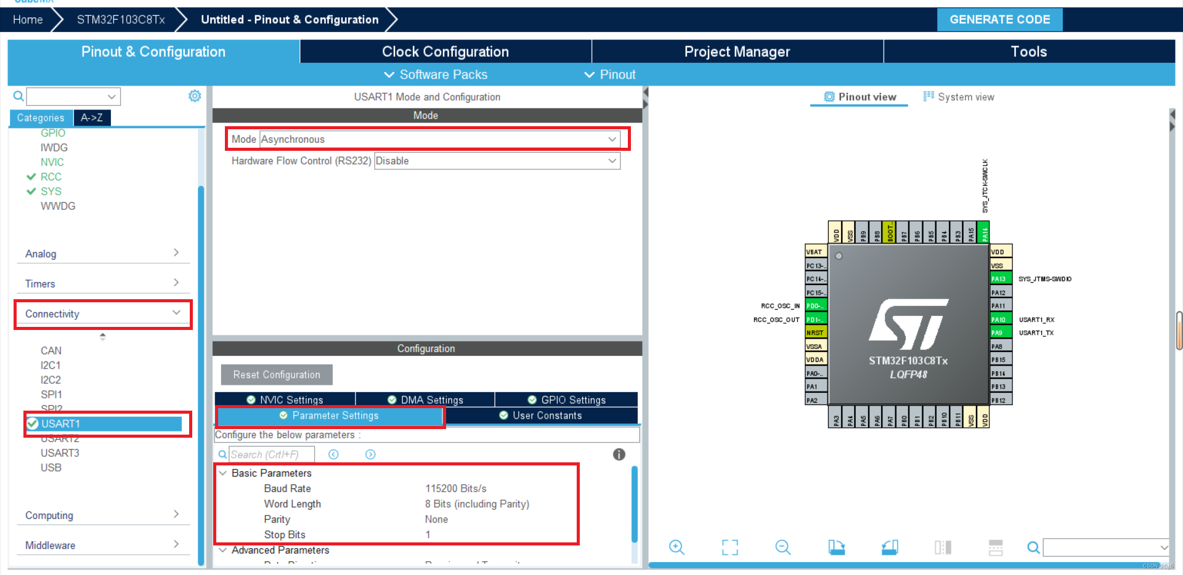Screen dimensions: 1183x575
Task: Switch to Project Manager tab
Action: pos(737,52)
